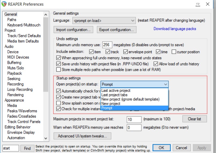Open Recording settings page
This screenshot has width=216, height=153.
coord(16,84)
